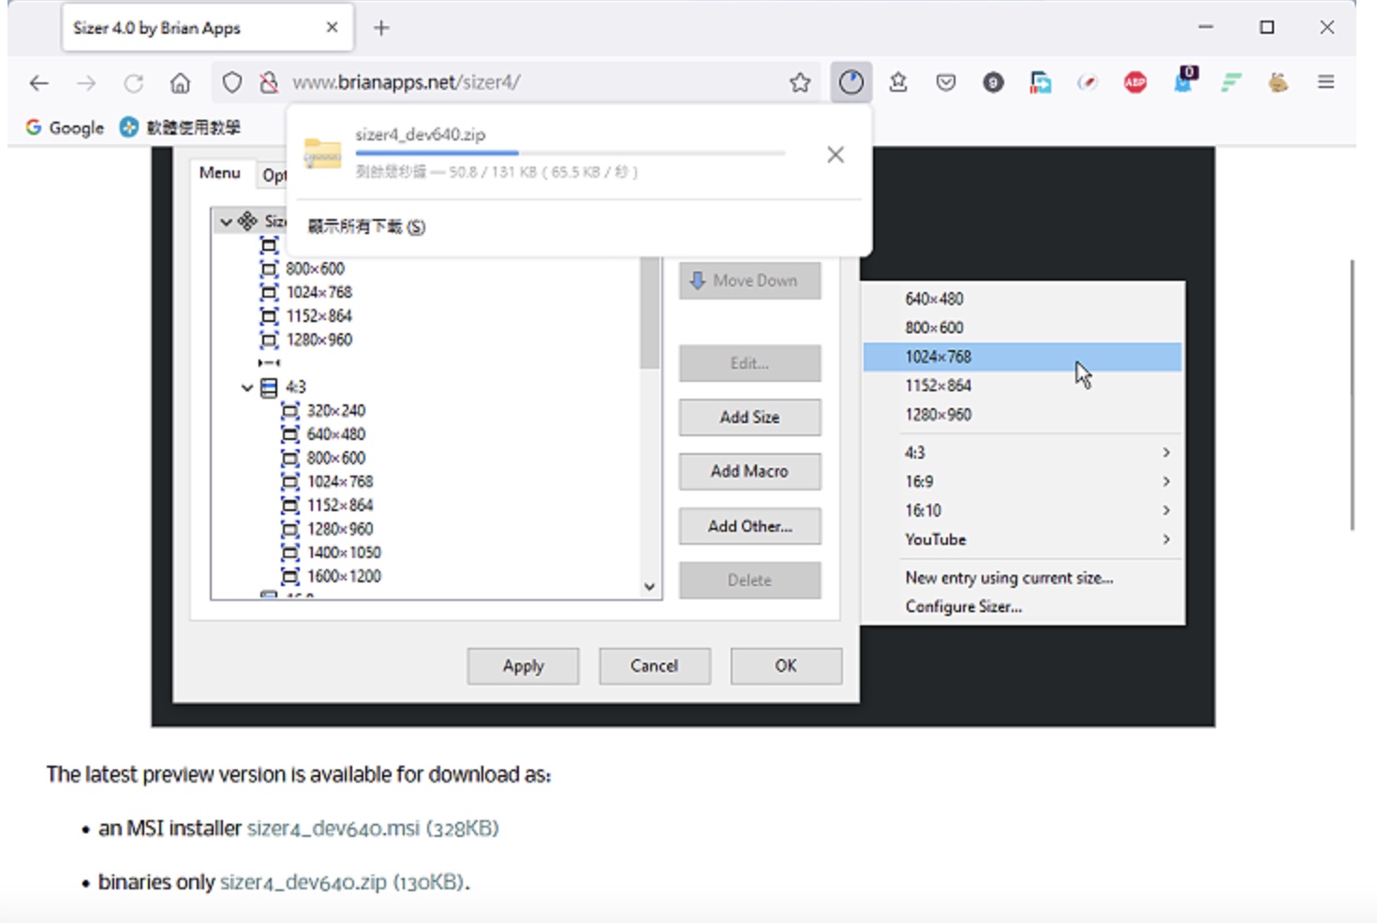Choose Configure Sizer... menu entry
The image size is (1377, 923).
1023,608
